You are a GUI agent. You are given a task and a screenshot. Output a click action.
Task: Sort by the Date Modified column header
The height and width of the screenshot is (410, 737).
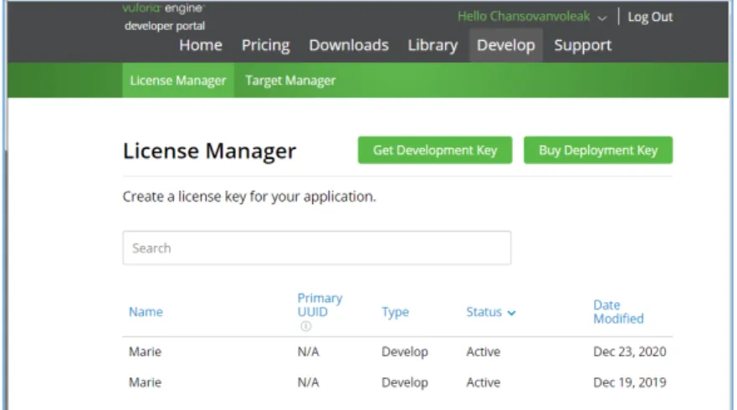[x=618, y=312]
